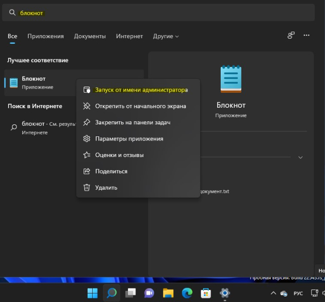This screenshot has width=325, height=302.
Task: Expand the Другие filter dropdown
Action: tap(166, 36)
